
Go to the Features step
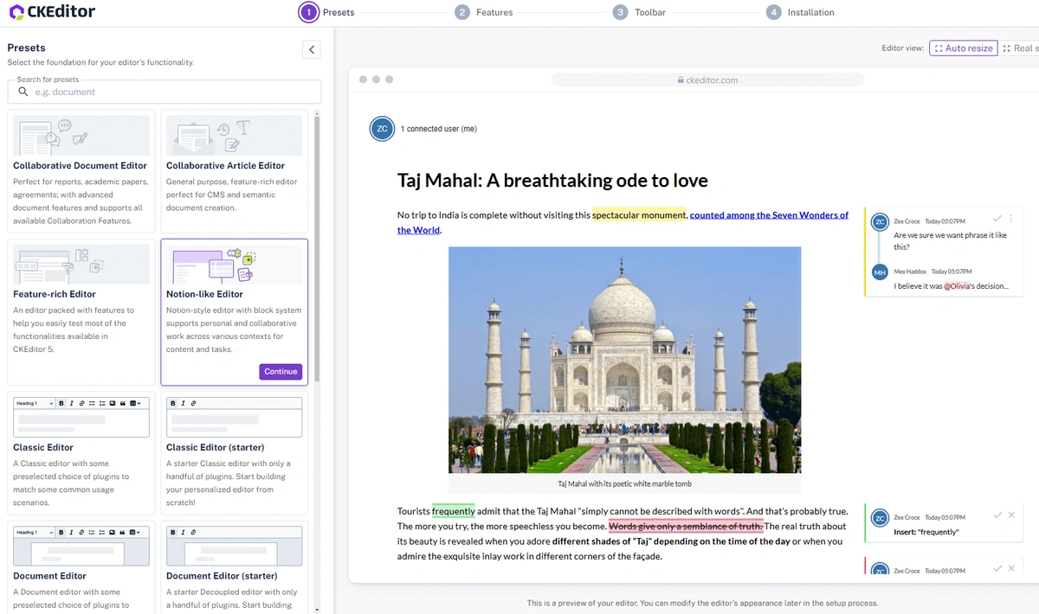tap(484, 12)
